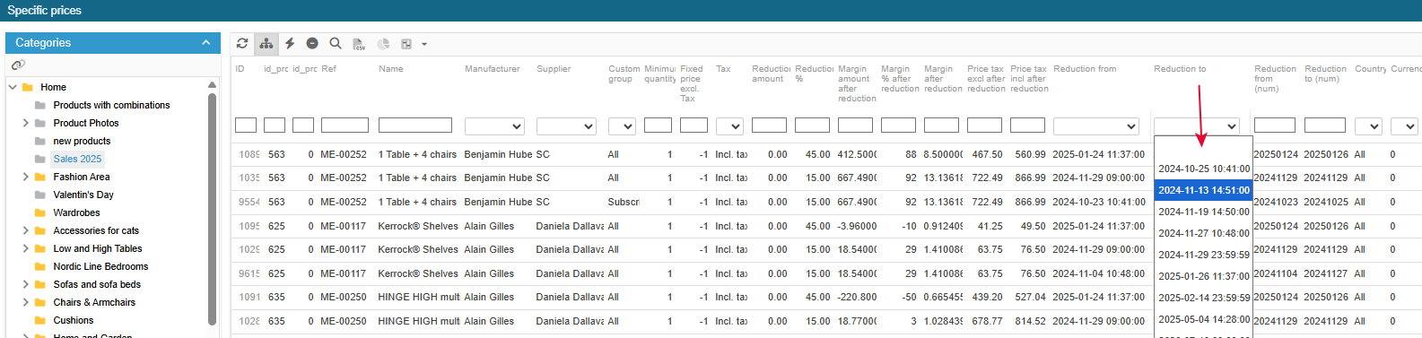Open the Manufacturer filter dropdown
The height and width of the screenshot is (338, 1422).
point(494,126)
